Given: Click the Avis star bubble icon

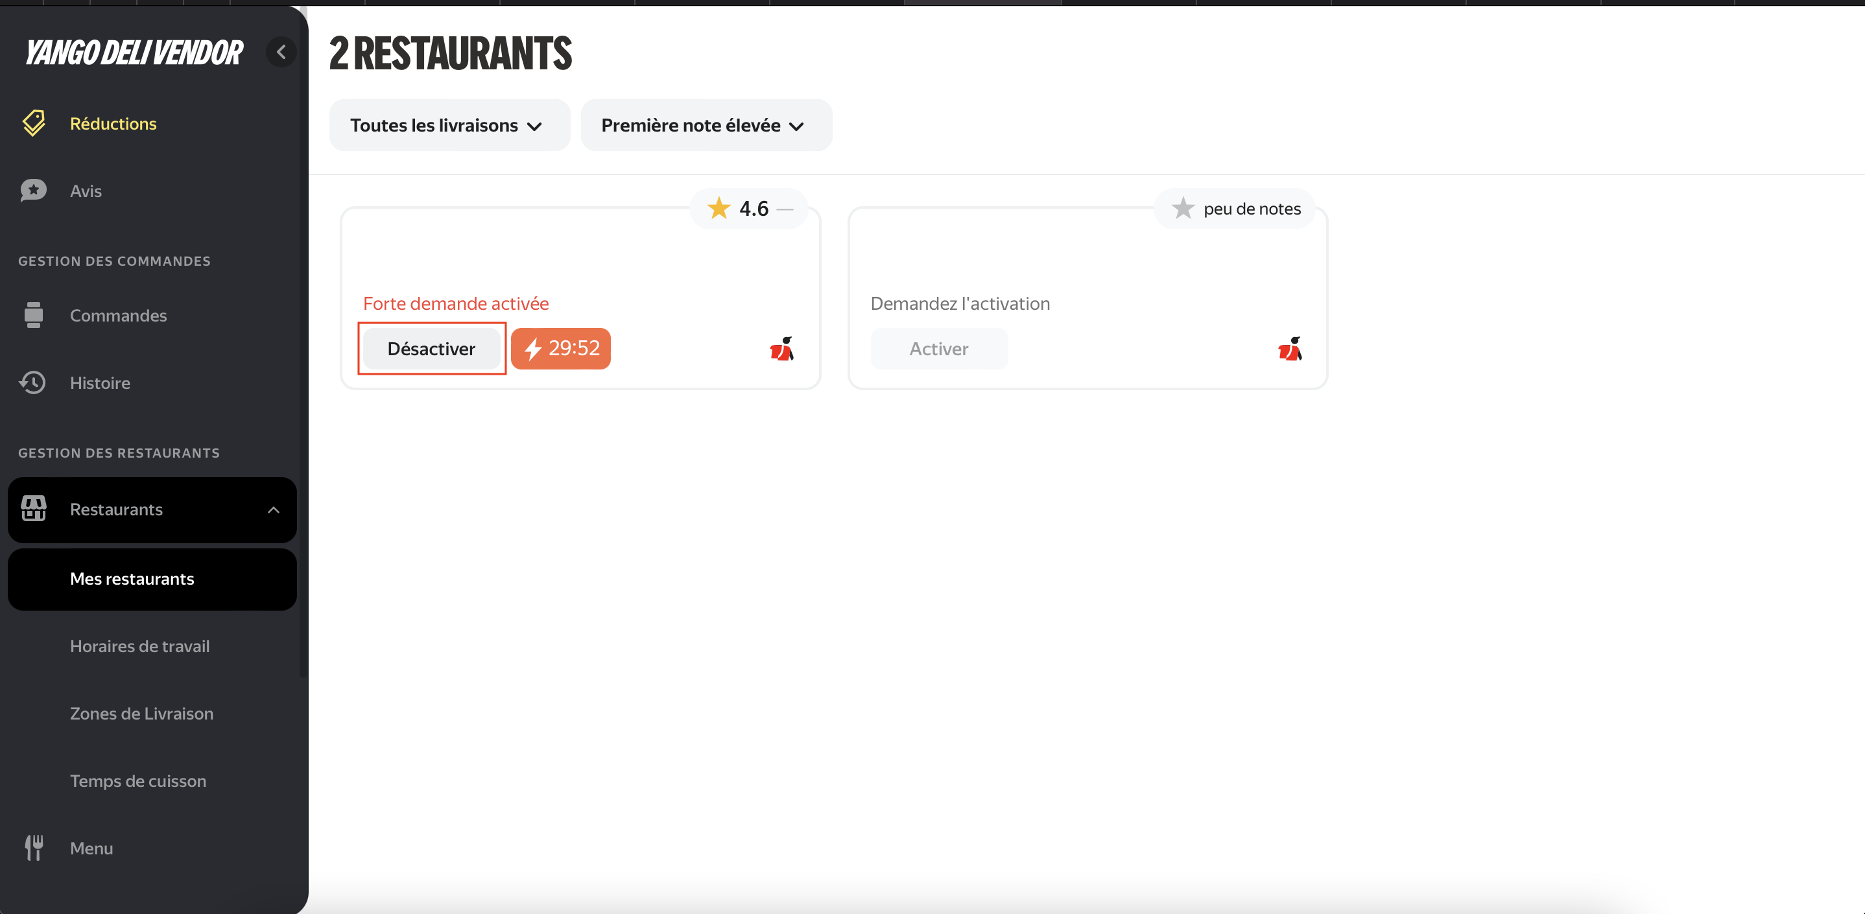Looking at the screenshot, I should coord(33,191).
